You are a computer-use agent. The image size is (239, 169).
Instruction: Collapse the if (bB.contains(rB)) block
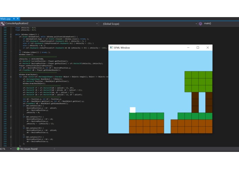point(11,128)
